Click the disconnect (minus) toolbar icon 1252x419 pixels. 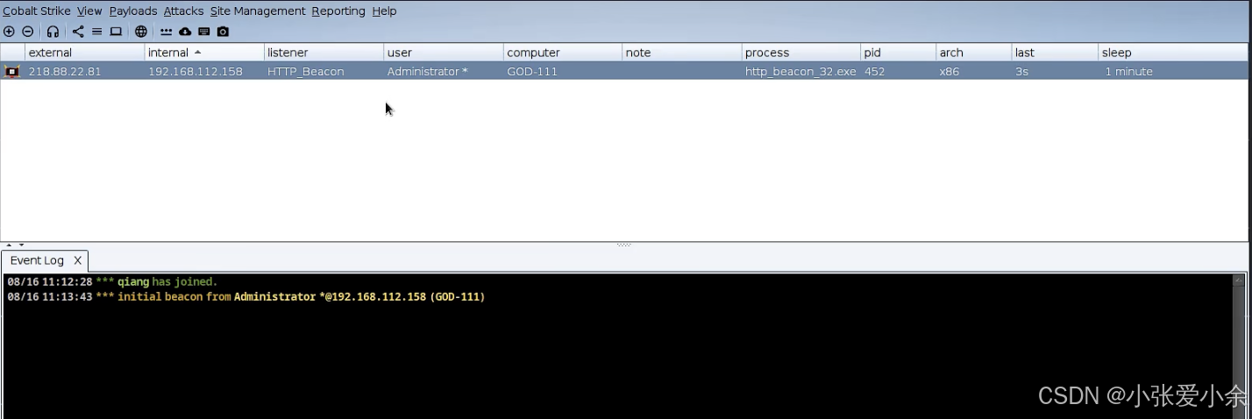(x=27, y=32)
